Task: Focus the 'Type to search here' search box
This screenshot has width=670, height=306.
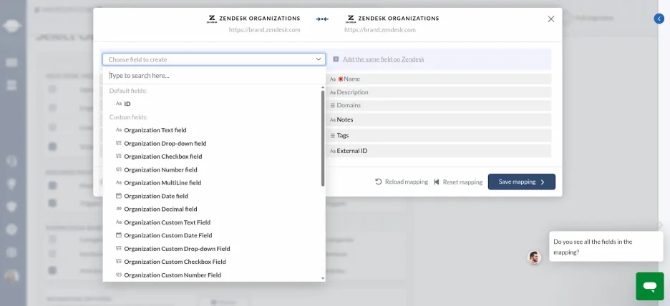Action: pos(213,76)
